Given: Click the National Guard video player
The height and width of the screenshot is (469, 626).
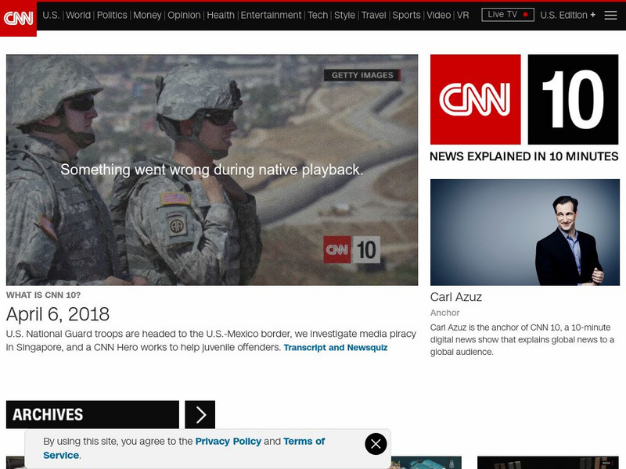Looking at the screenshot, I should point(212,170).
